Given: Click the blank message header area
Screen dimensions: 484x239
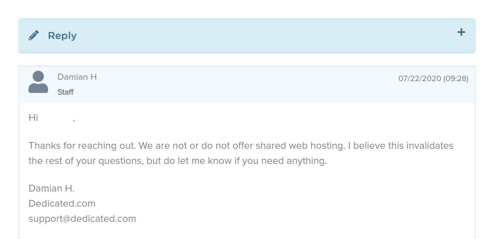Looking at the screenshot, I should [x=236, y=84].
